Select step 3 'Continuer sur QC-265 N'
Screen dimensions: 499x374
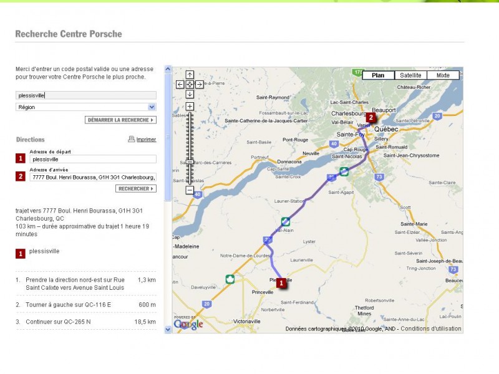click(x=86, y=322)
